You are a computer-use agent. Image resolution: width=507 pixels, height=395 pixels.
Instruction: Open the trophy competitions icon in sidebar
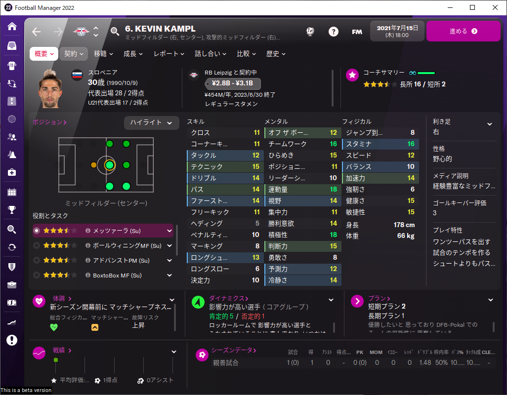12,210
